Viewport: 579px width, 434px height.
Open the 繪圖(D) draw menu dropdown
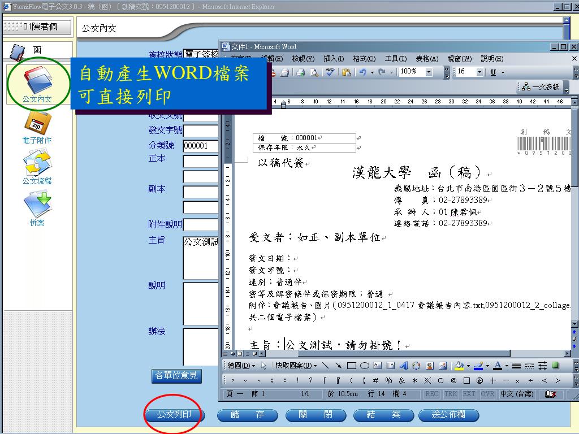(x=241, y=366)
